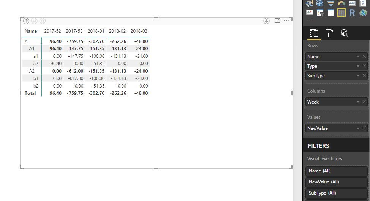The height and width of the screenshot is (201, 370).
Task: Click the 96.40 value in a2 row
Action: pyautogui.click(x=56, y=64)
